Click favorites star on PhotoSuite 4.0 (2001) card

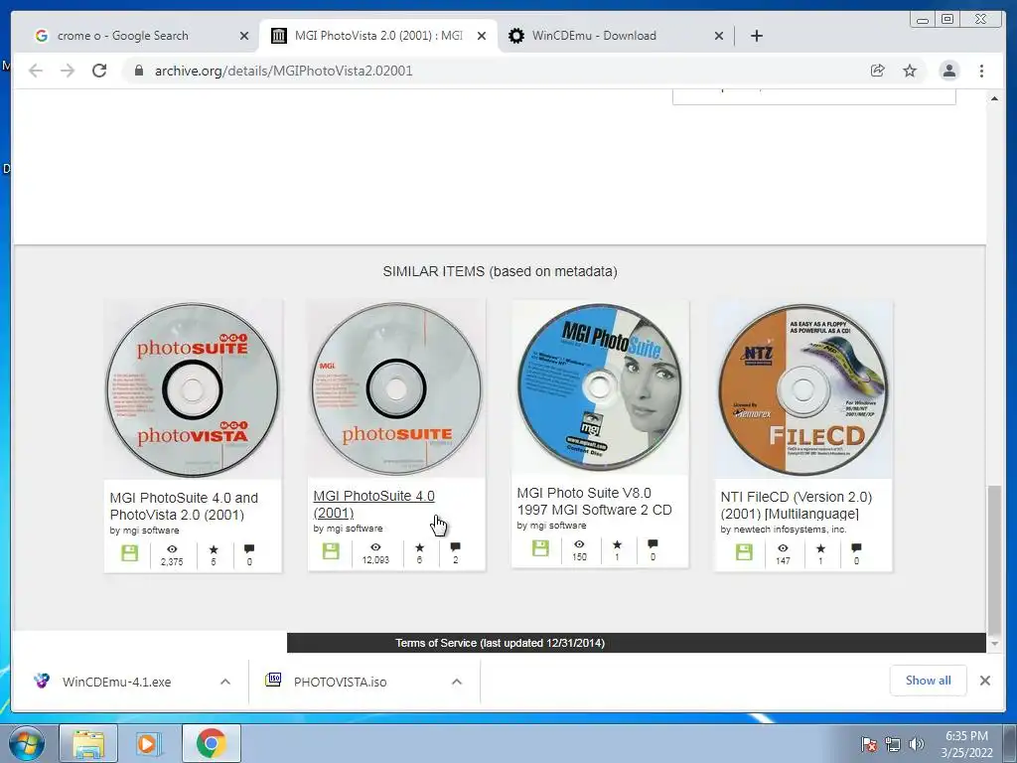[x=420, y=547]
